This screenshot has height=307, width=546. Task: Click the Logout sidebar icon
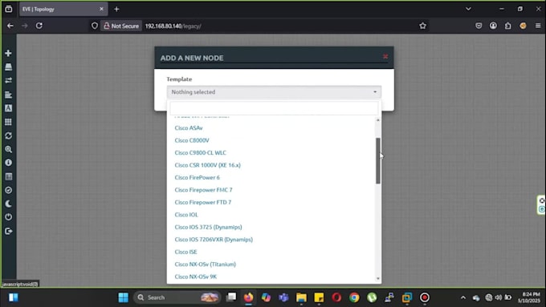[x=8, y=231]
